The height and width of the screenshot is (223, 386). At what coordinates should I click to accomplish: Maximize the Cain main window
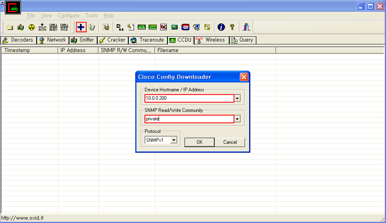[370, 6]
